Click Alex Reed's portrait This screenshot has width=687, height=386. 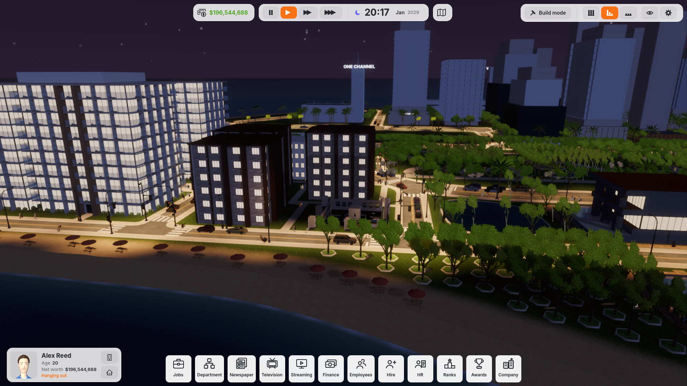click(x=24, y=365)
